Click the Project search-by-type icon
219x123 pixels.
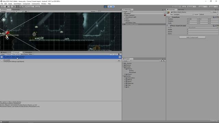161,61
